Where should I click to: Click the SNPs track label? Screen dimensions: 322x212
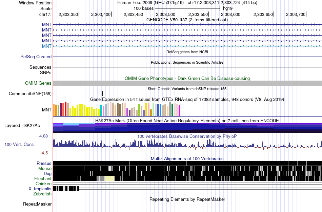46,73
